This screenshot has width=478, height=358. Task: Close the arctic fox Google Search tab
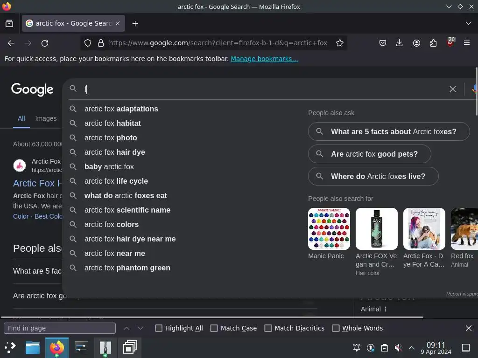118,23
